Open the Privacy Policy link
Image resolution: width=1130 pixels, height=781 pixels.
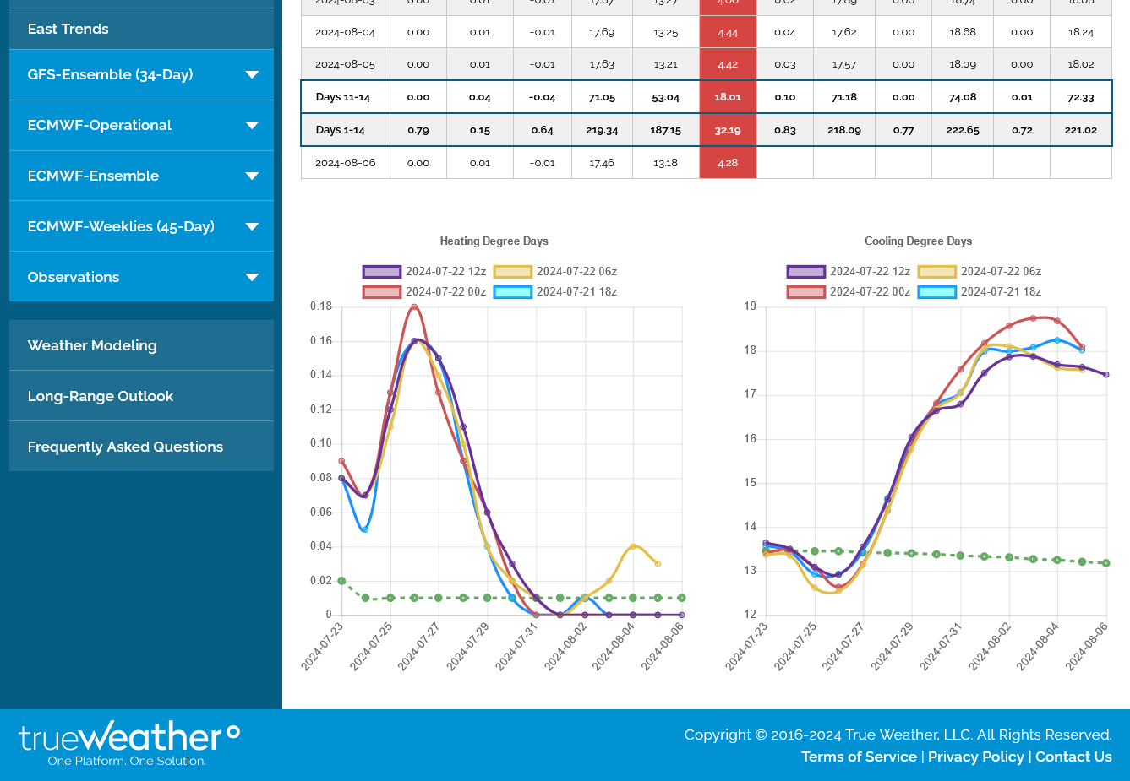pyautogui.click(x=975, y=757)
